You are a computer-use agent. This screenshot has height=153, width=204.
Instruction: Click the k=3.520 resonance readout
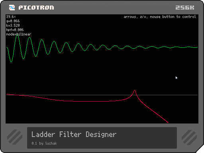pos(13,25)
